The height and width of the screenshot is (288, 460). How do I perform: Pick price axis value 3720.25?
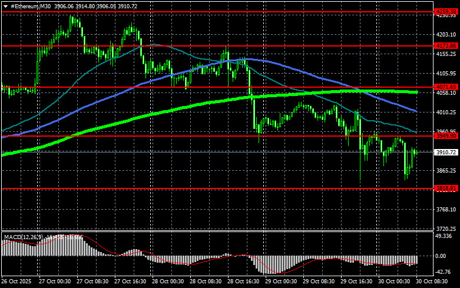pyautogui.click(x=446, y=229)
